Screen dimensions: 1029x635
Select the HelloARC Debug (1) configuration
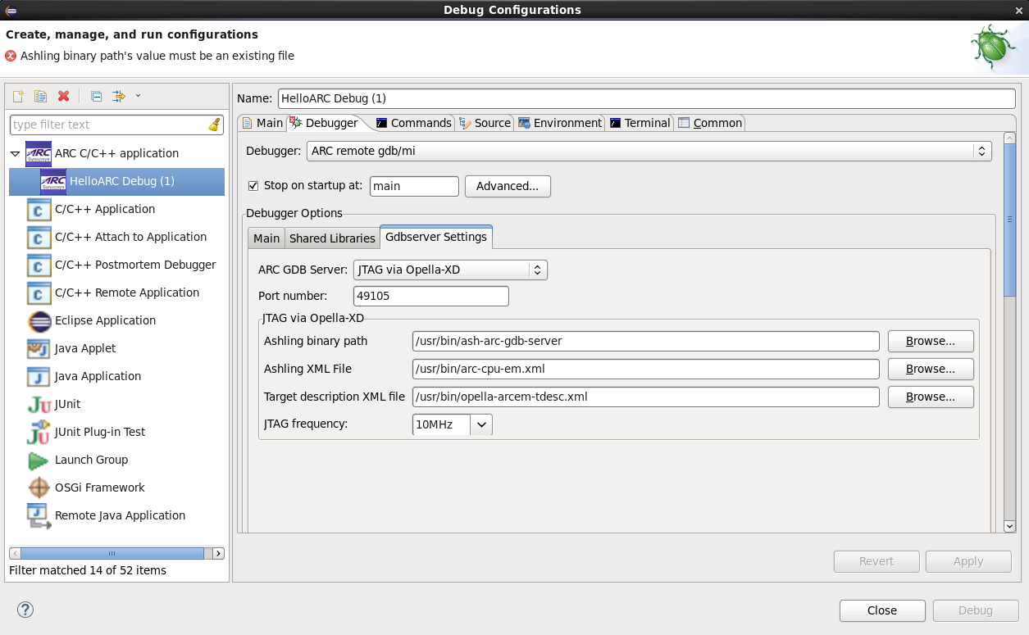click(116, 181)
